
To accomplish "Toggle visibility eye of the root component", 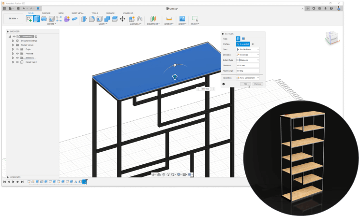I will click(14, 37).
